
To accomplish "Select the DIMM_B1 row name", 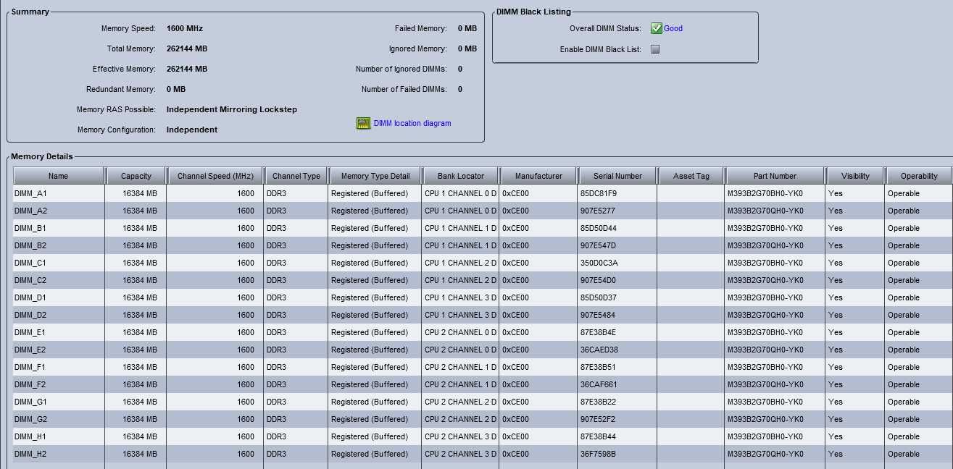I will (30, 228).
